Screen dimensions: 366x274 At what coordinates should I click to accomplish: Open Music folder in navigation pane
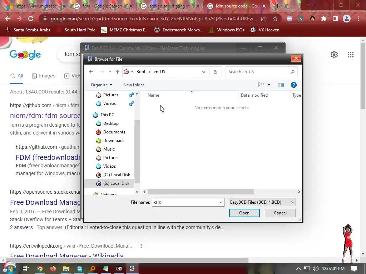[109, 149]
